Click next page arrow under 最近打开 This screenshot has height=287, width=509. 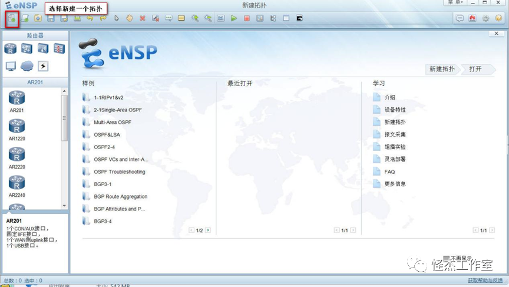tap(353, 230)
